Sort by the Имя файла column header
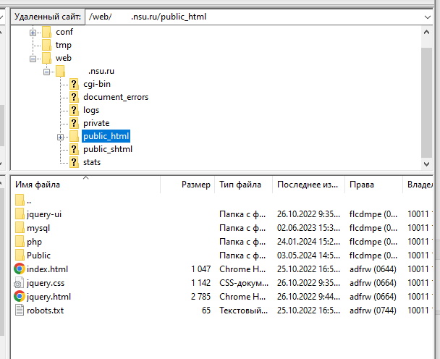The image size is (440, 359). [38, 185]
